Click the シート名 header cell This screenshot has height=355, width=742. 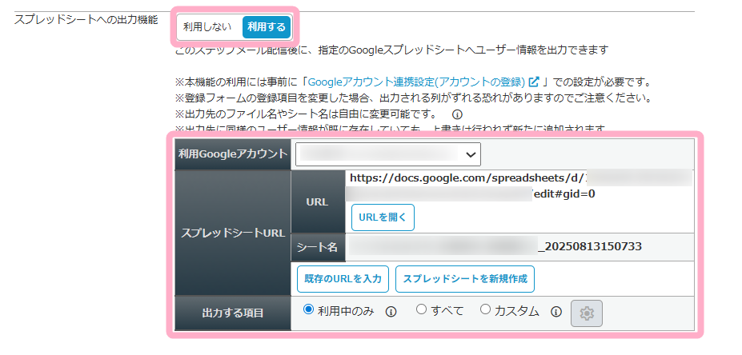pos(317,247)
